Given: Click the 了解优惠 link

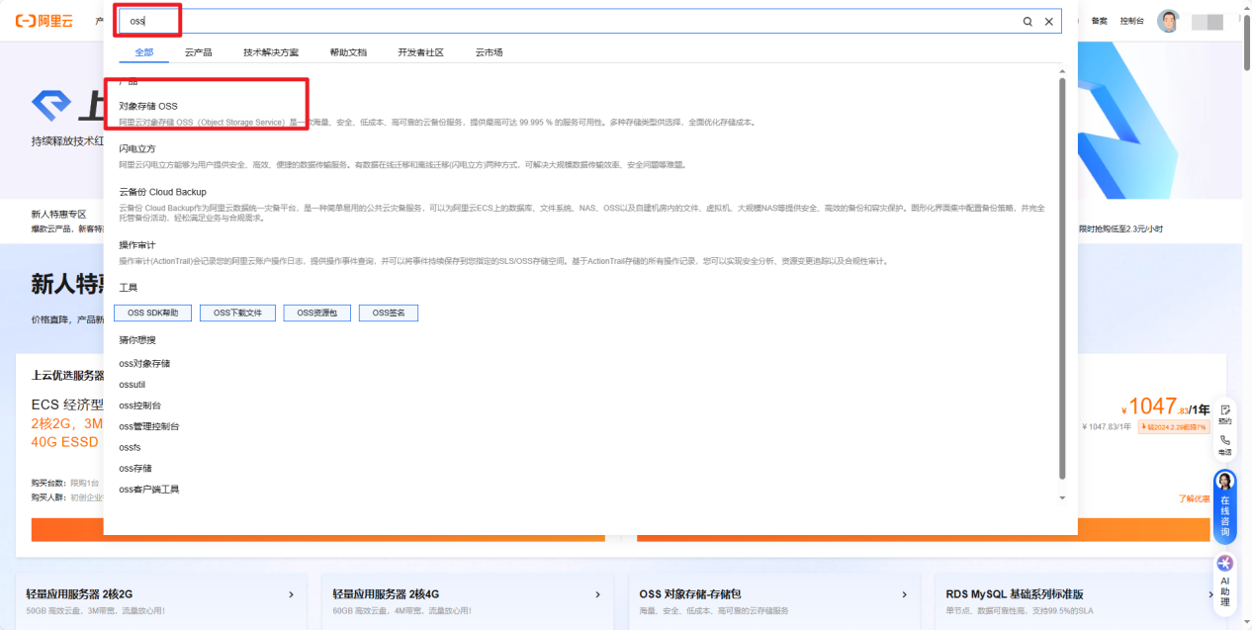Looking at the screenshot, I should (x=1194, y=498).
